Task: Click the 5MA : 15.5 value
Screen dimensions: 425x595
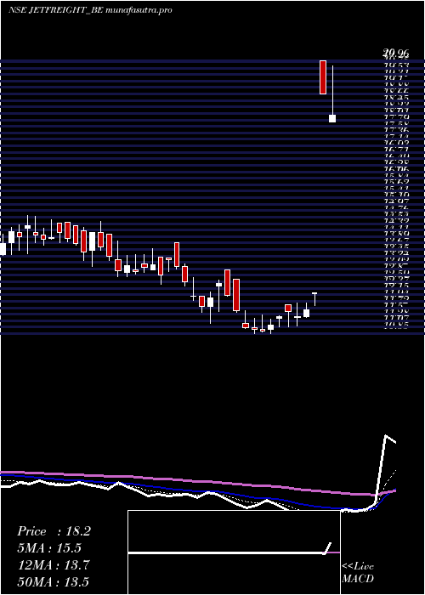Action: 49,548
